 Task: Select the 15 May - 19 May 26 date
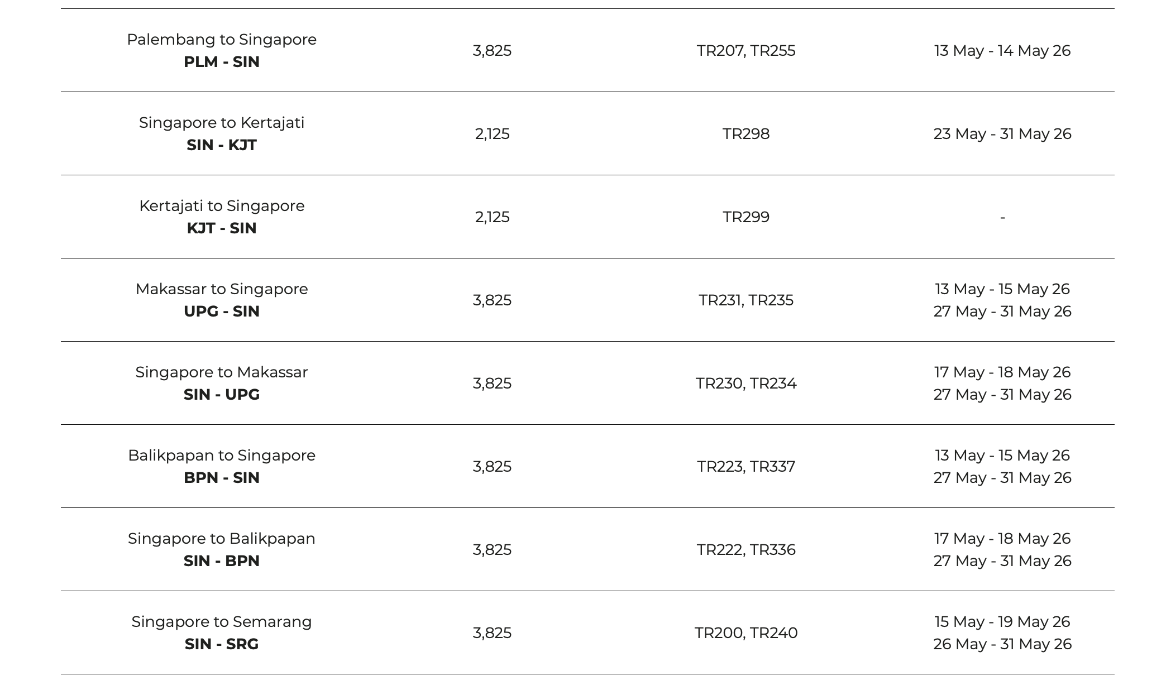(1002, 622)
